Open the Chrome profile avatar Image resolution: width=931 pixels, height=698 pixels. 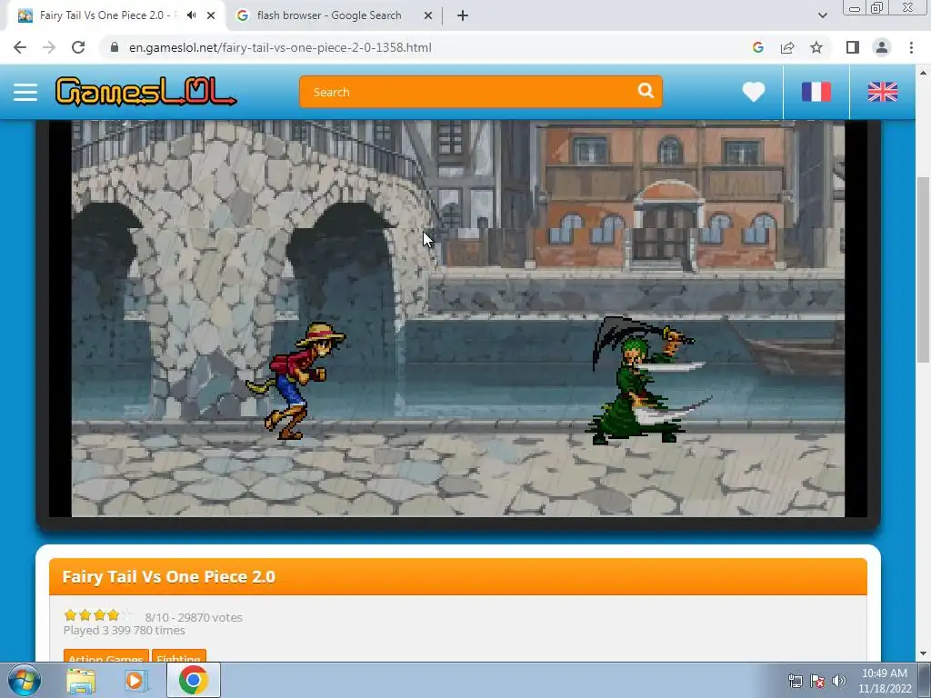point(882,47)
